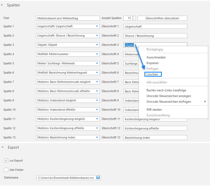Select Unicode-Steuerzeichen anzeigen menu entry
Viewport: 210px width, 186px height.
click(169, 96)
